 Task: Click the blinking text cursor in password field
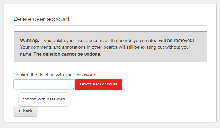(15, 84)
